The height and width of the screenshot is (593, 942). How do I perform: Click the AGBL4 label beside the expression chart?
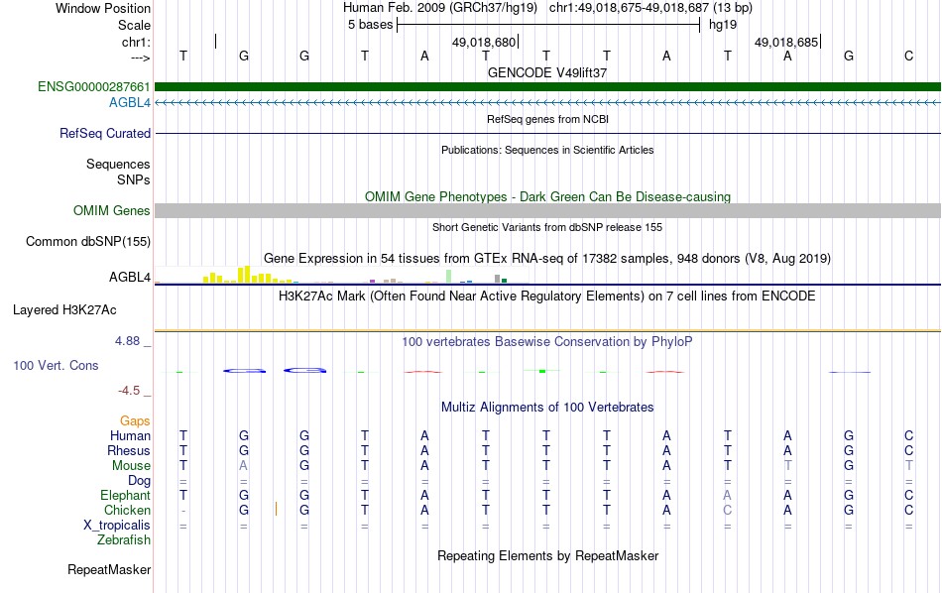[130, 277]
